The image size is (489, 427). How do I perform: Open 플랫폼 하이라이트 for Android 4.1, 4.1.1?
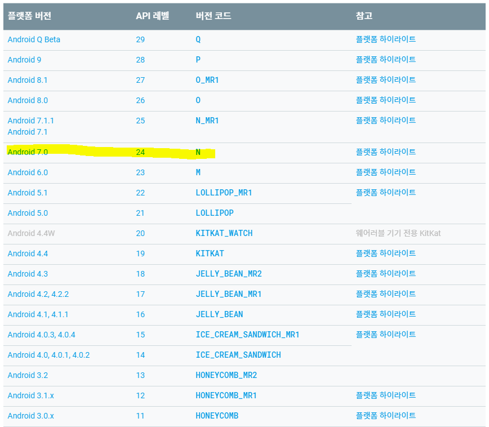pos(386,314)
